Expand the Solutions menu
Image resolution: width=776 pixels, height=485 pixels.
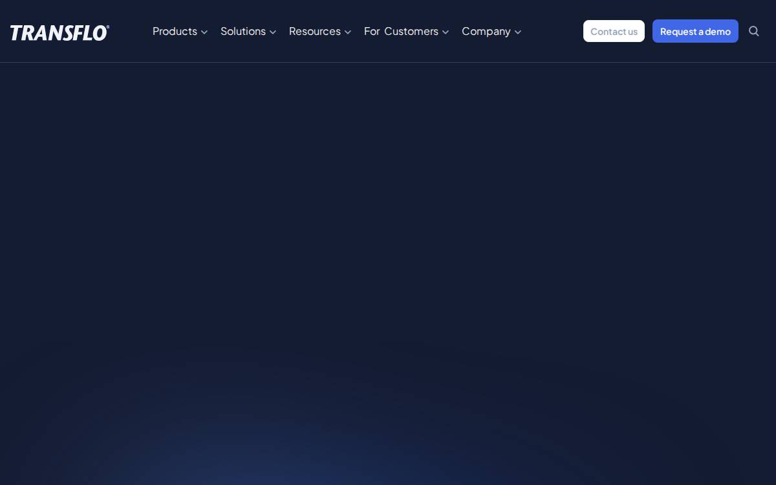click(248, 31)
